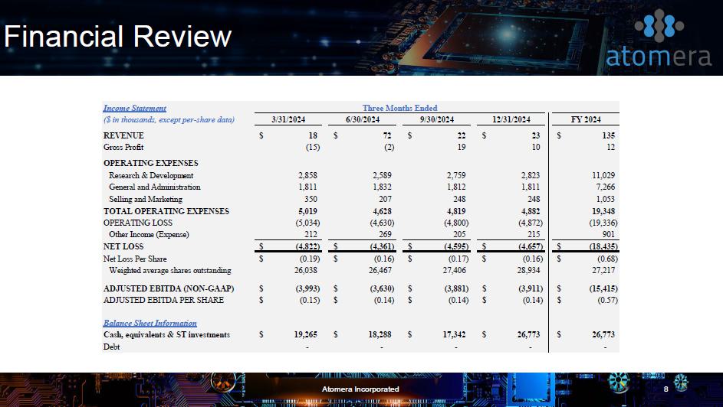
Task: Select the 6/30/2024 column header
Action: (x=363, y=119)
